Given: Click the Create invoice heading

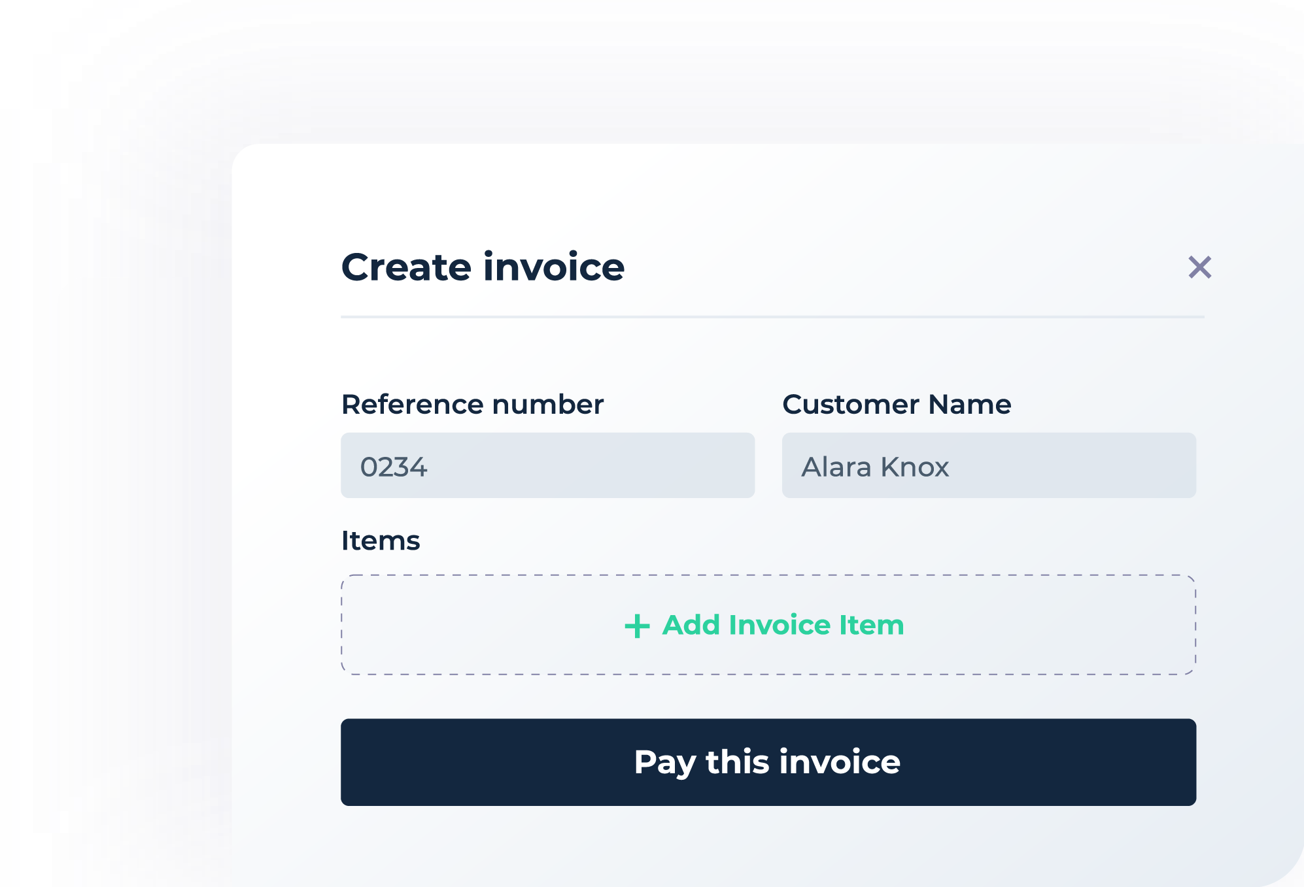Looking at the screenshot, I should (x=483, y=267).
